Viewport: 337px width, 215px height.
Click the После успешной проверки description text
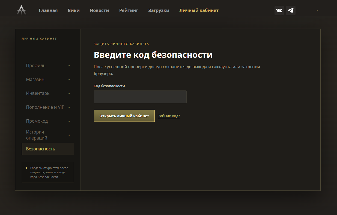point(177,70)
